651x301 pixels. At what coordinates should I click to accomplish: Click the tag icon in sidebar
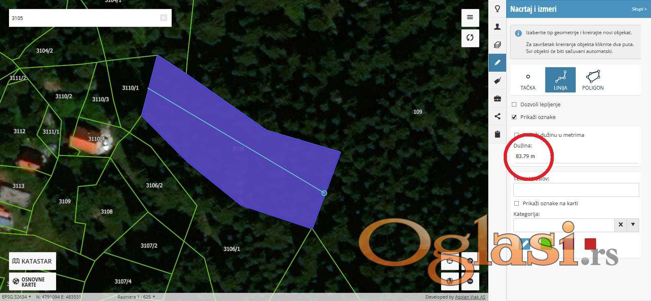497,81
